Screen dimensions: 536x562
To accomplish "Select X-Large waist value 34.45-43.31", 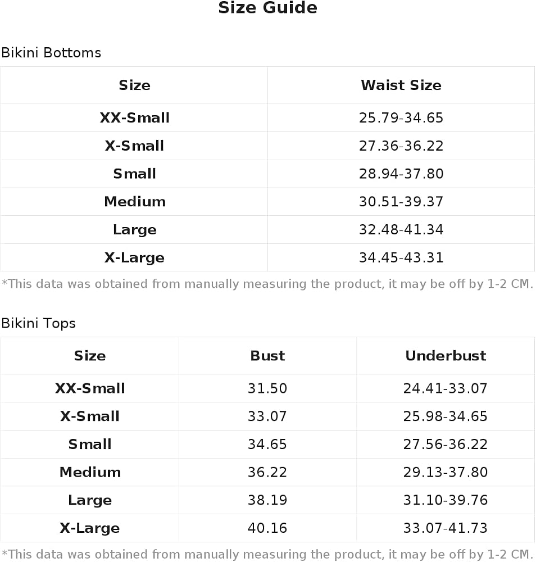I will tap(401, 258).
